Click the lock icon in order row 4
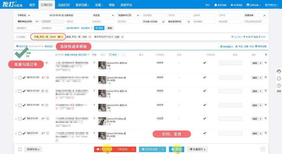This screenshot has width=282, height=154. (47, 105)
